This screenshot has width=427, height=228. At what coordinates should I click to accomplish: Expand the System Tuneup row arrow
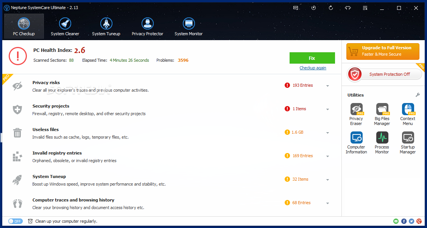[x=327, y=180]
